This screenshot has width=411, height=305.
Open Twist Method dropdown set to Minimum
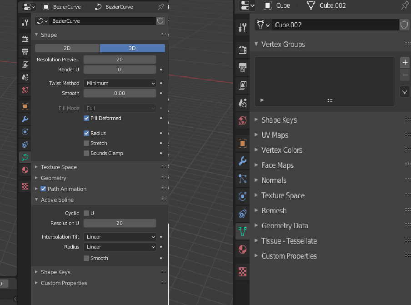pyautogui.click(x=120, y=83)
